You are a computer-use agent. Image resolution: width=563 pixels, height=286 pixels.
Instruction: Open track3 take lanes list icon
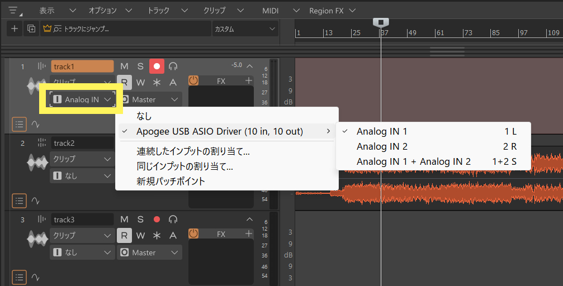tap(20, 277)
